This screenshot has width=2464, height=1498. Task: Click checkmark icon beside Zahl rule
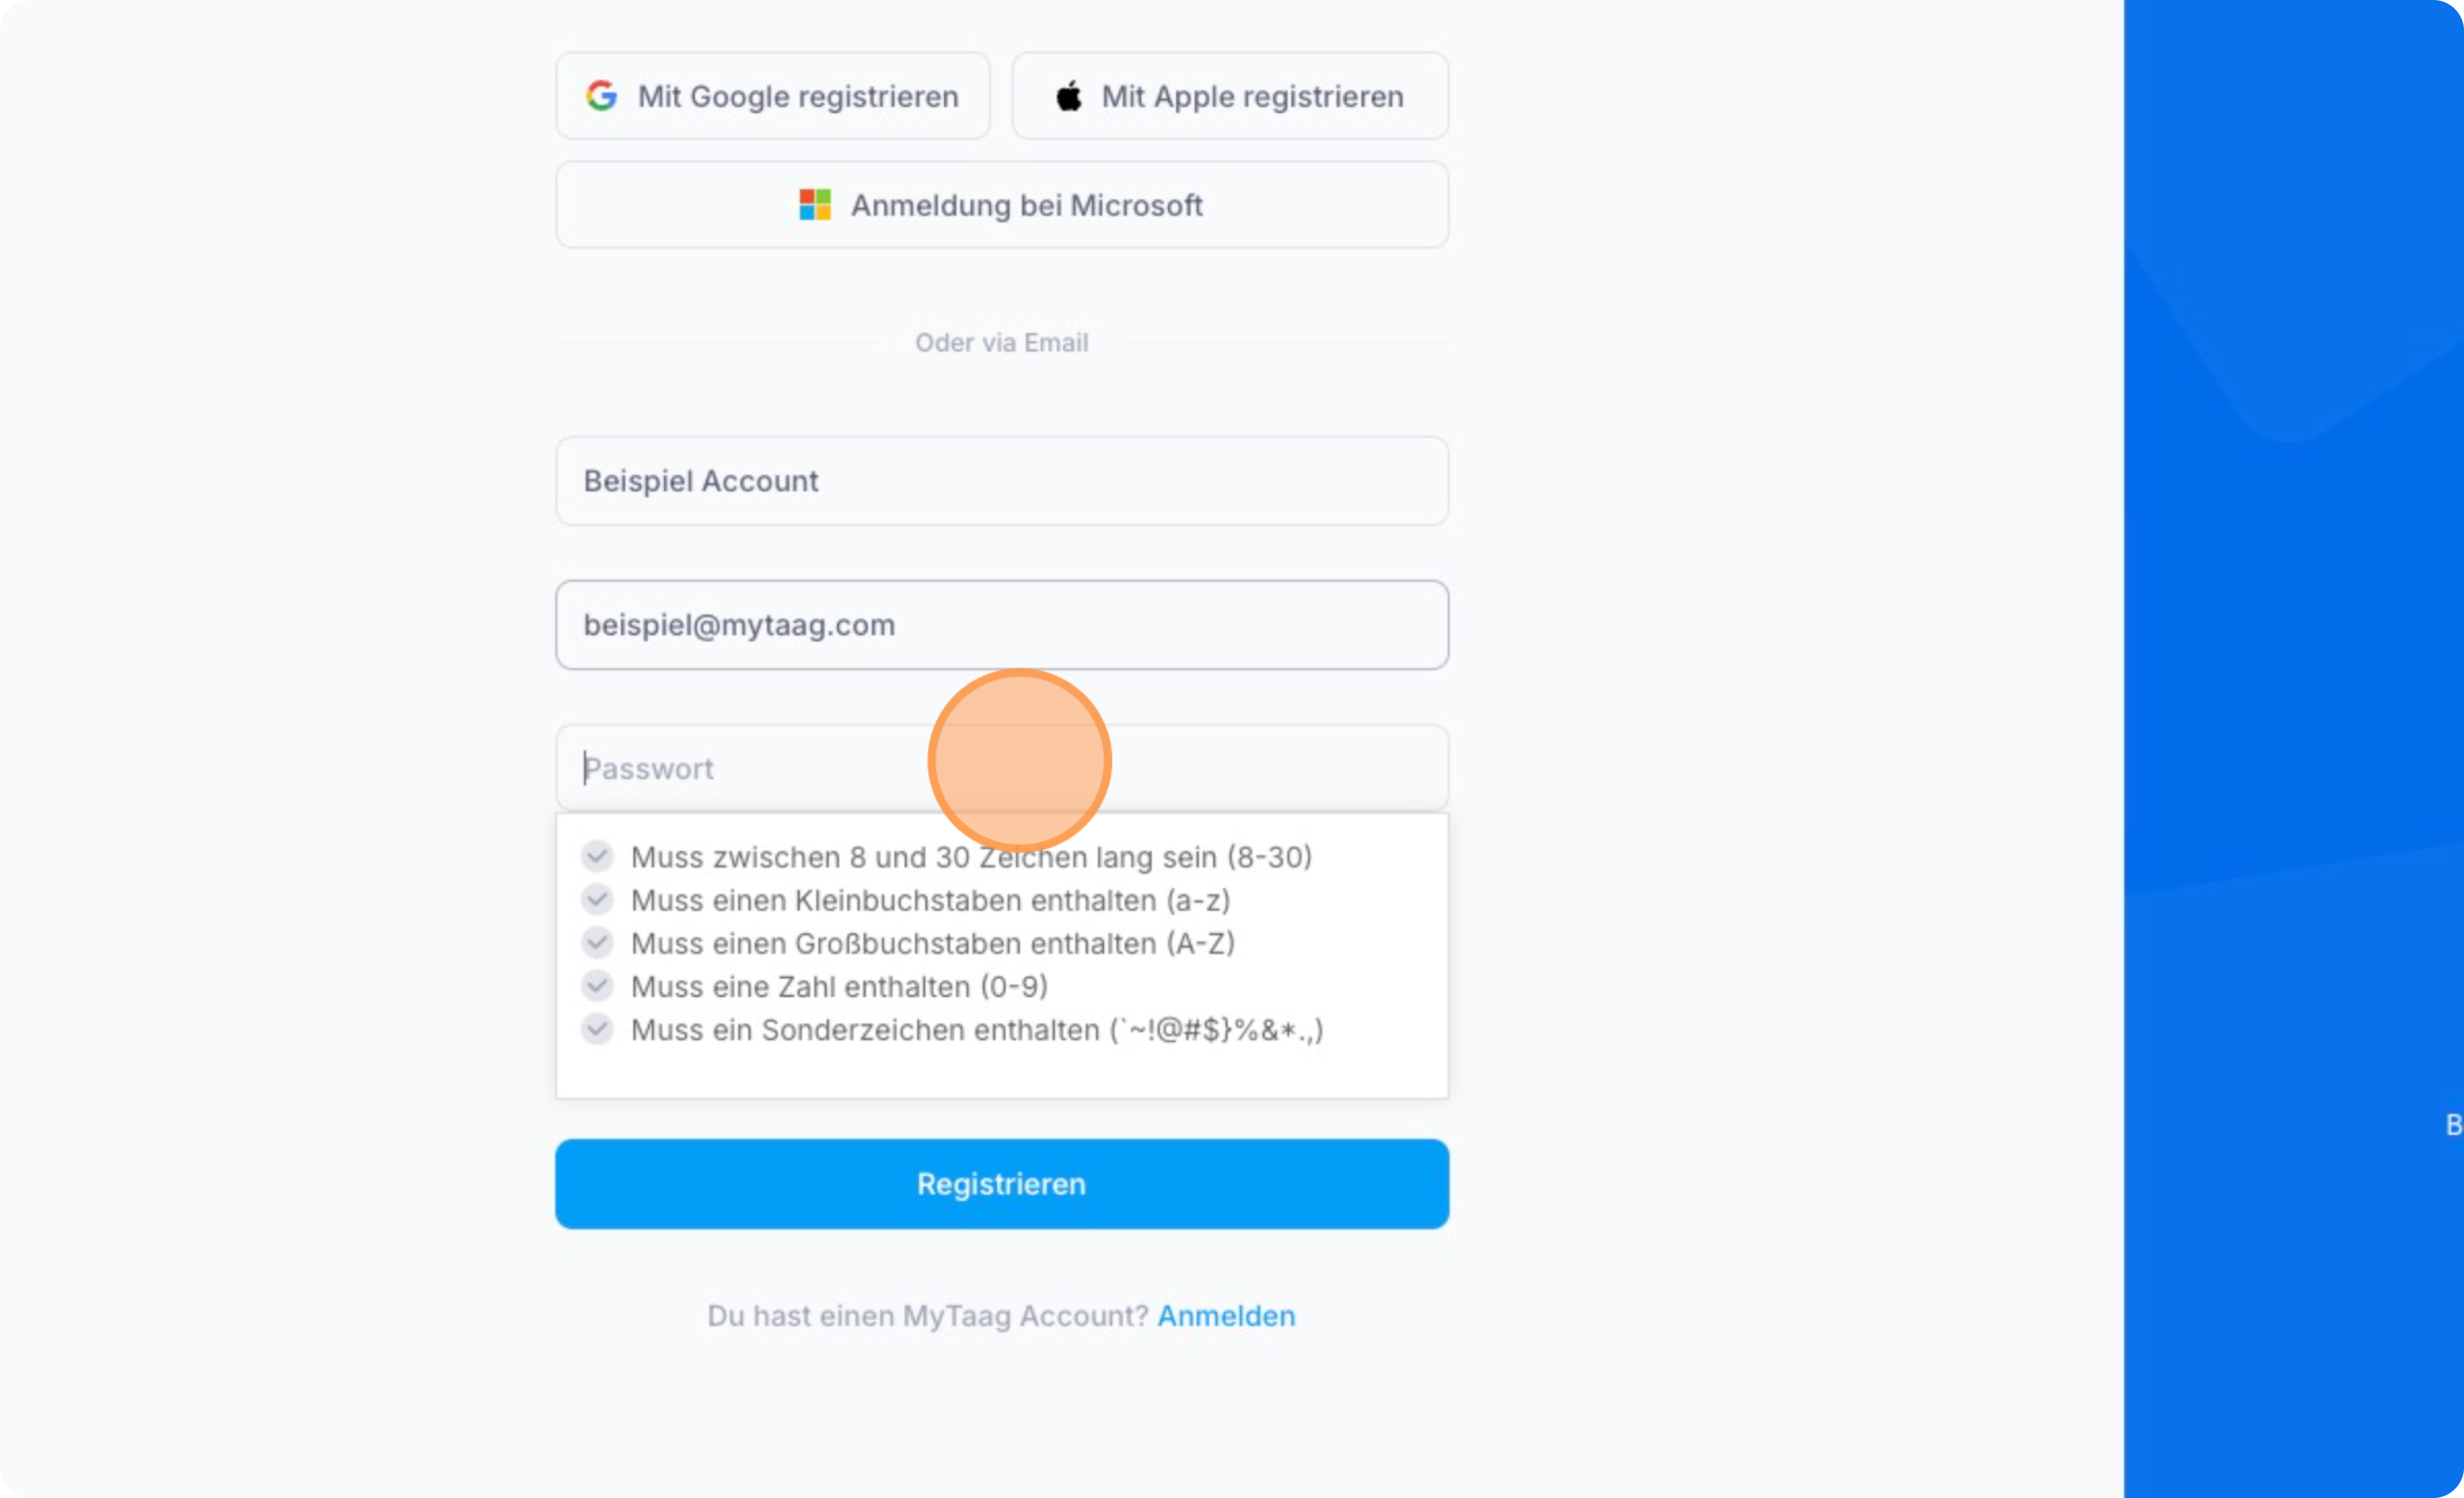tap(597, 985)
